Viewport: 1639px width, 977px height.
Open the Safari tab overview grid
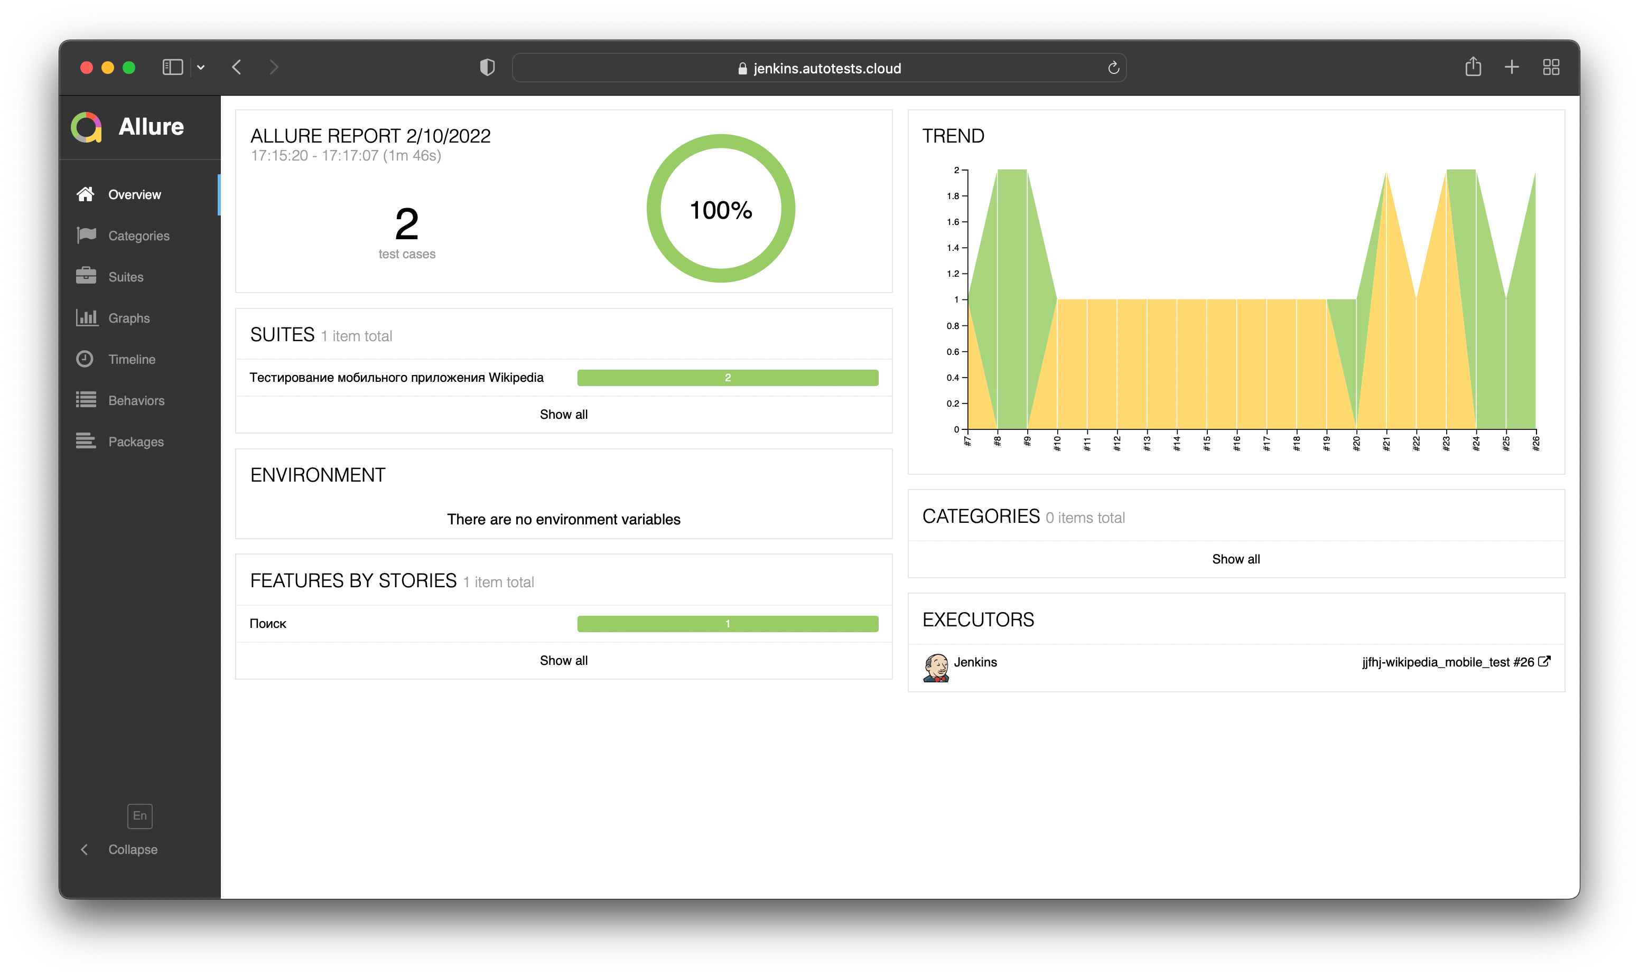(1551, 67)
